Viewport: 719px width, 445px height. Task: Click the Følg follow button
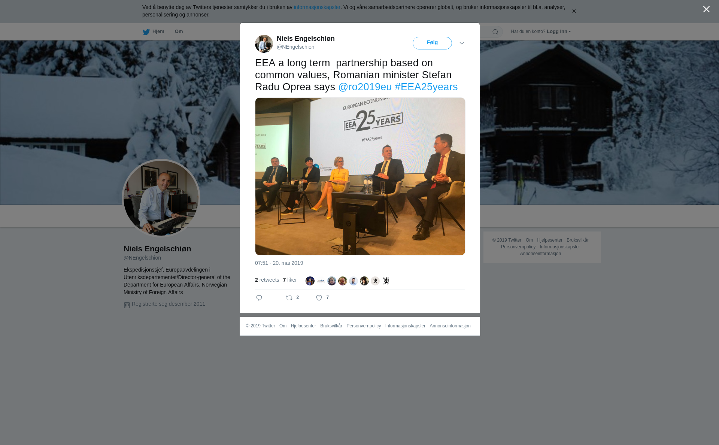click(x=432, y=43)
